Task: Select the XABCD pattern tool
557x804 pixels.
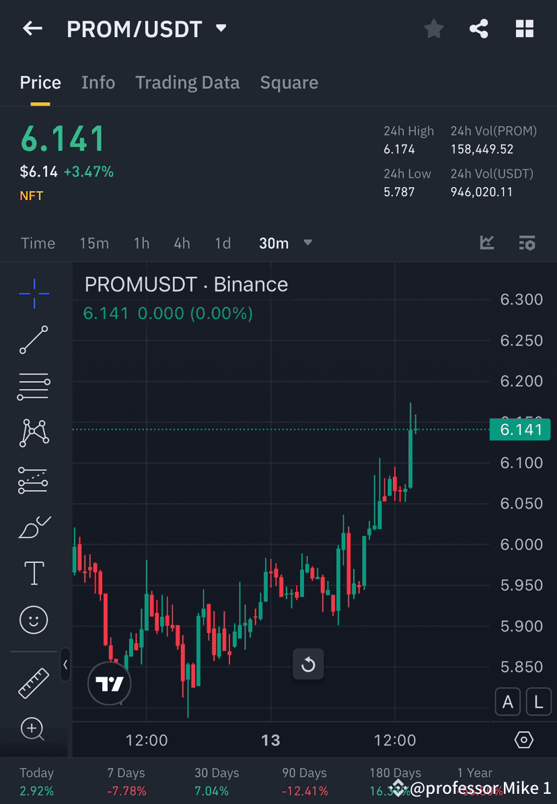Action: [x=34, y=433]
